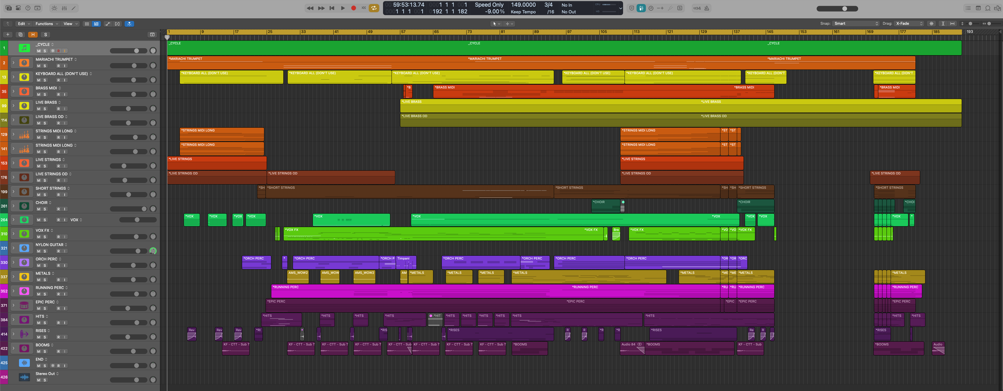Viewport: 1003px width, 391px height.
Task: Show the Inspector panel
Action: pos(18,8)
